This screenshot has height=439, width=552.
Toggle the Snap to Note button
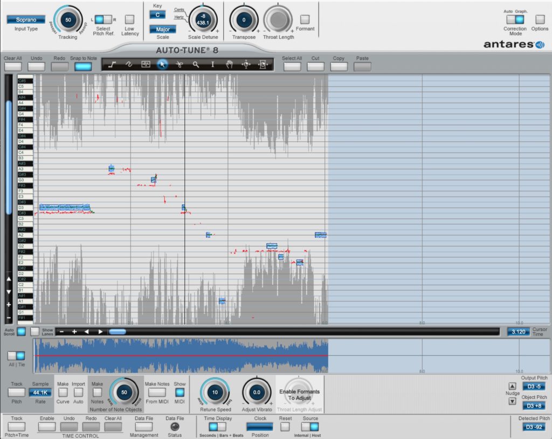pos(83,66)
